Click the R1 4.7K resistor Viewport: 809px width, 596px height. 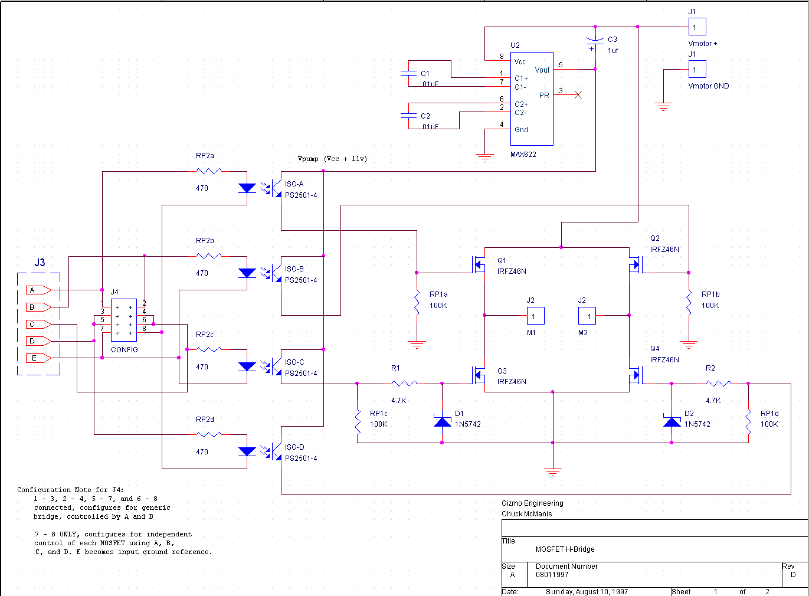point(404,384)
